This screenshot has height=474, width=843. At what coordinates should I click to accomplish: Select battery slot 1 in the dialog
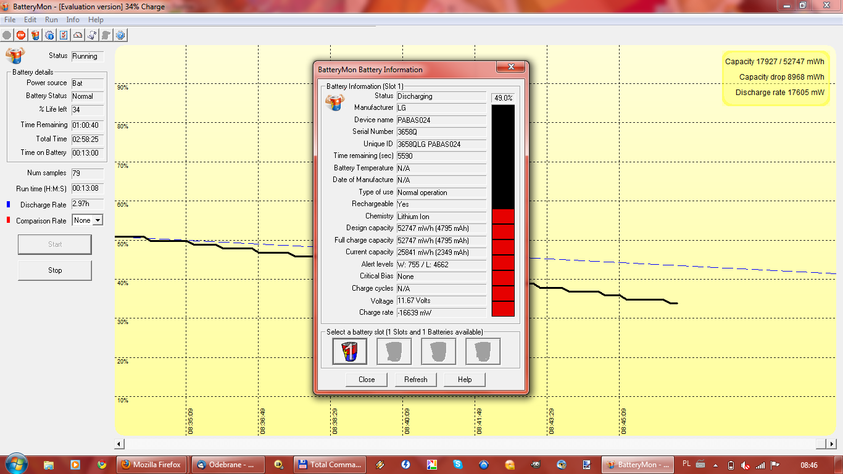pos(349,351)
